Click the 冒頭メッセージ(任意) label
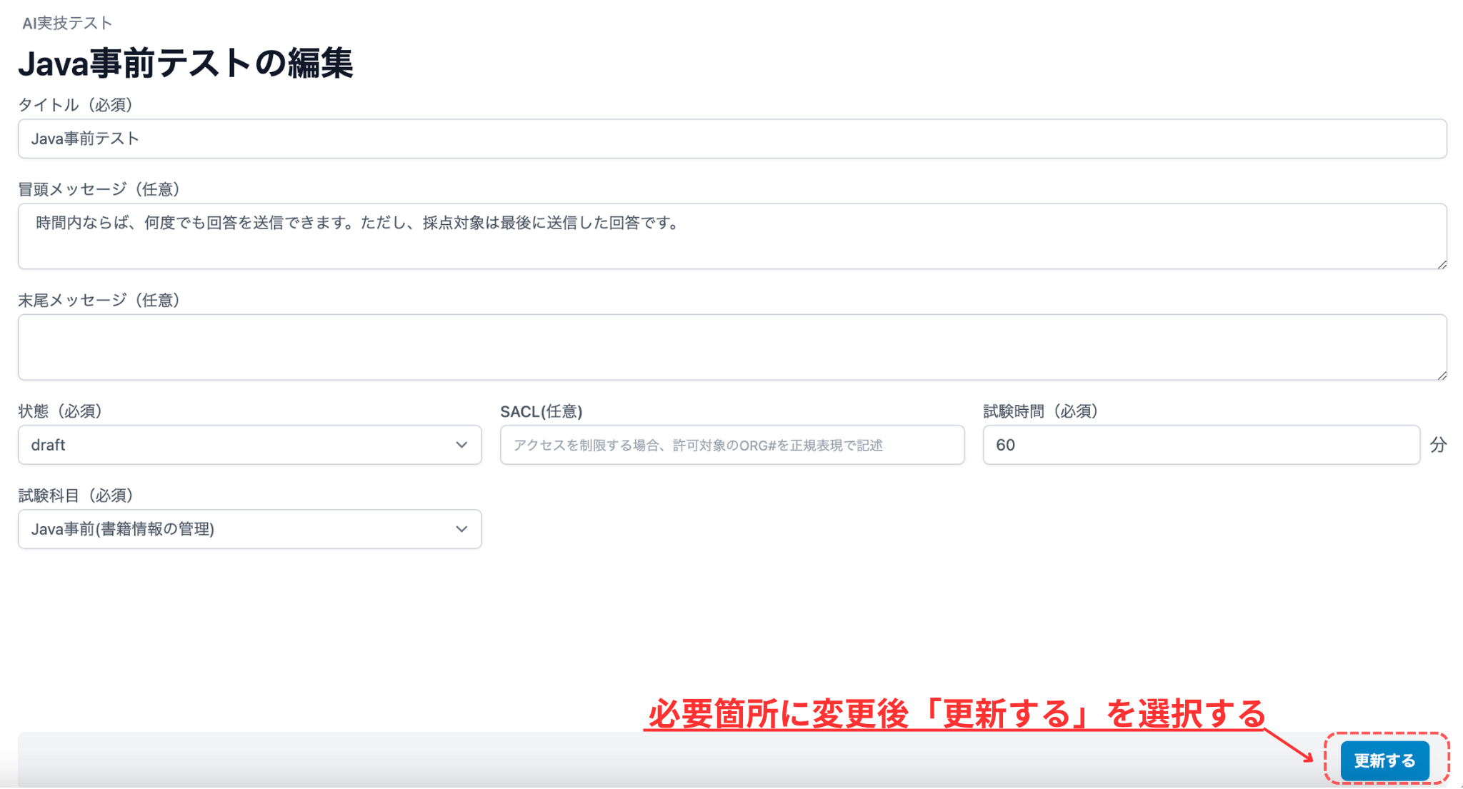Screen dimensions: 1463x789 tap(99, 189)
